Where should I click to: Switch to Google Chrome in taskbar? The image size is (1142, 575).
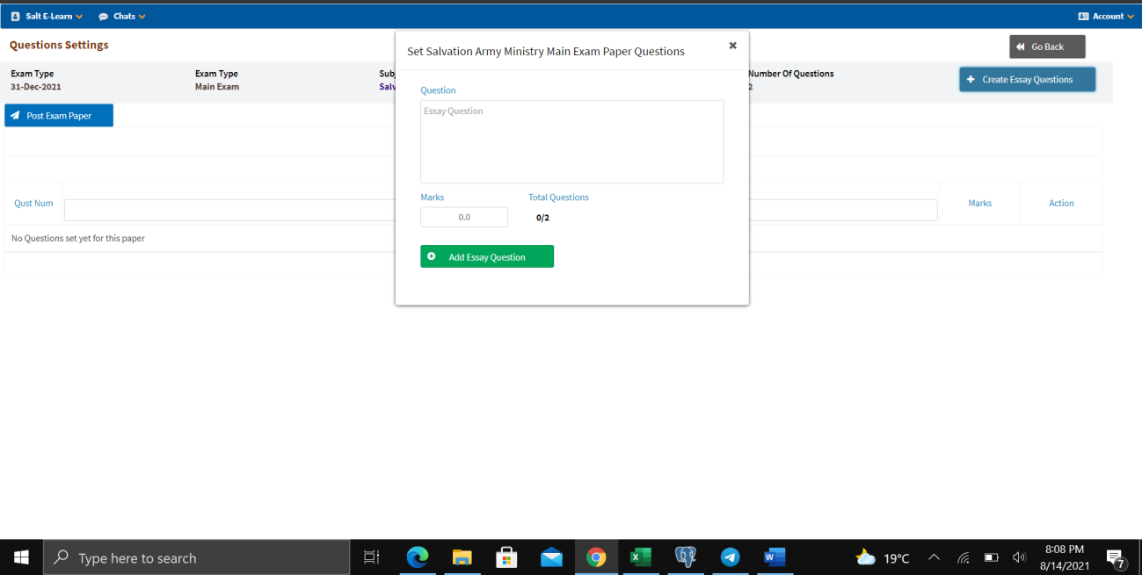pos(596,557)
